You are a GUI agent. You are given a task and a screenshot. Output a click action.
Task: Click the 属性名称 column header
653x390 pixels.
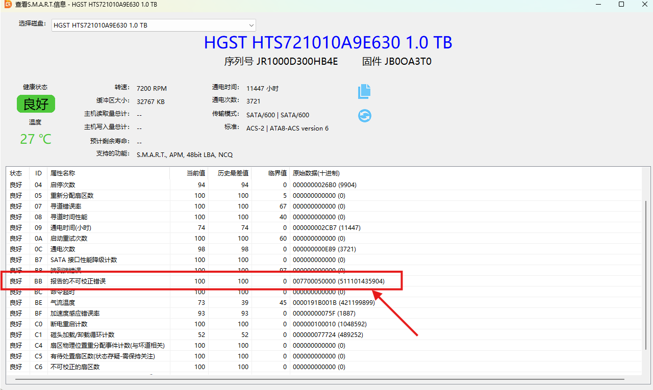[108, 173]
